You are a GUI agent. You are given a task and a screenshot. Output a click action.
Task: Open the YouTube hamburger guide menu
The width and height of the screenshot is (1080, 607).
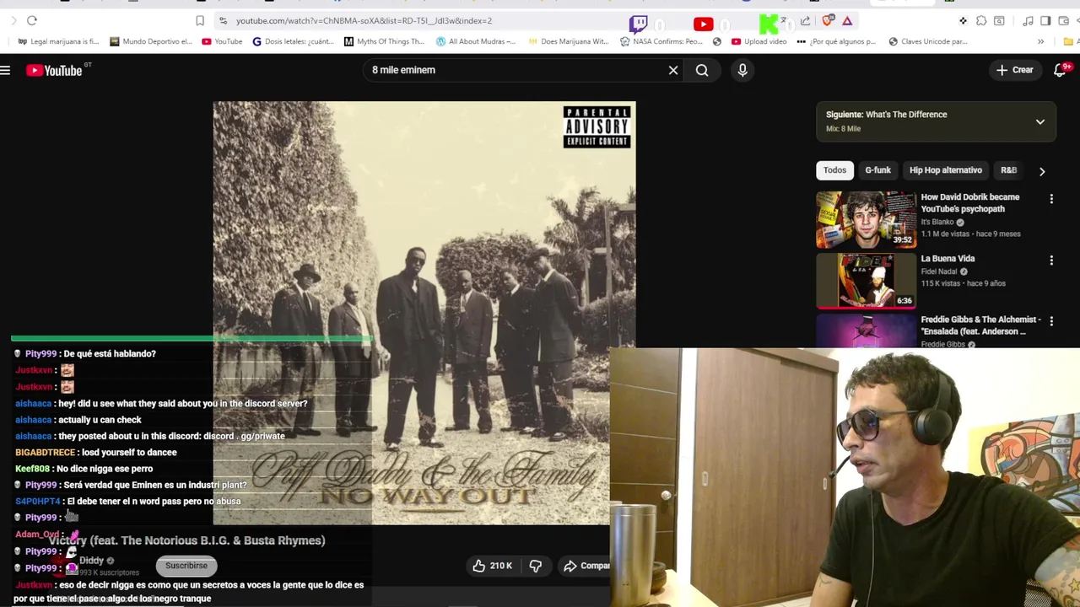tap(5, 71)
